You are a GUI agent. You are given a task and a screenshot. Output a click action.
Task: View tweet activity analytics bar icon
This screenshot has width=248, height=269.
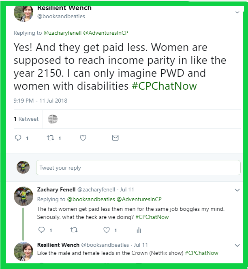139,230
